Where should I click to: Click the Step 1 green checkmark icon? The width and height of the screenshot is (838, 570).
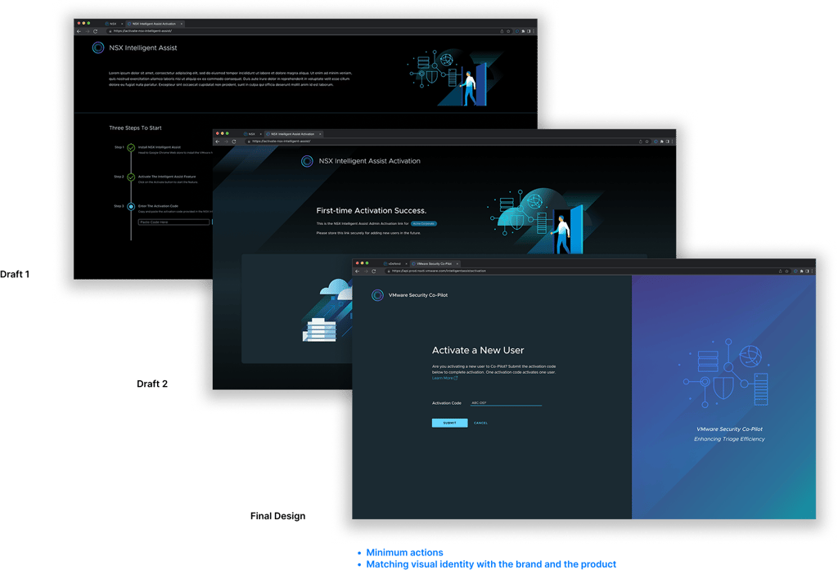(131, 147)
